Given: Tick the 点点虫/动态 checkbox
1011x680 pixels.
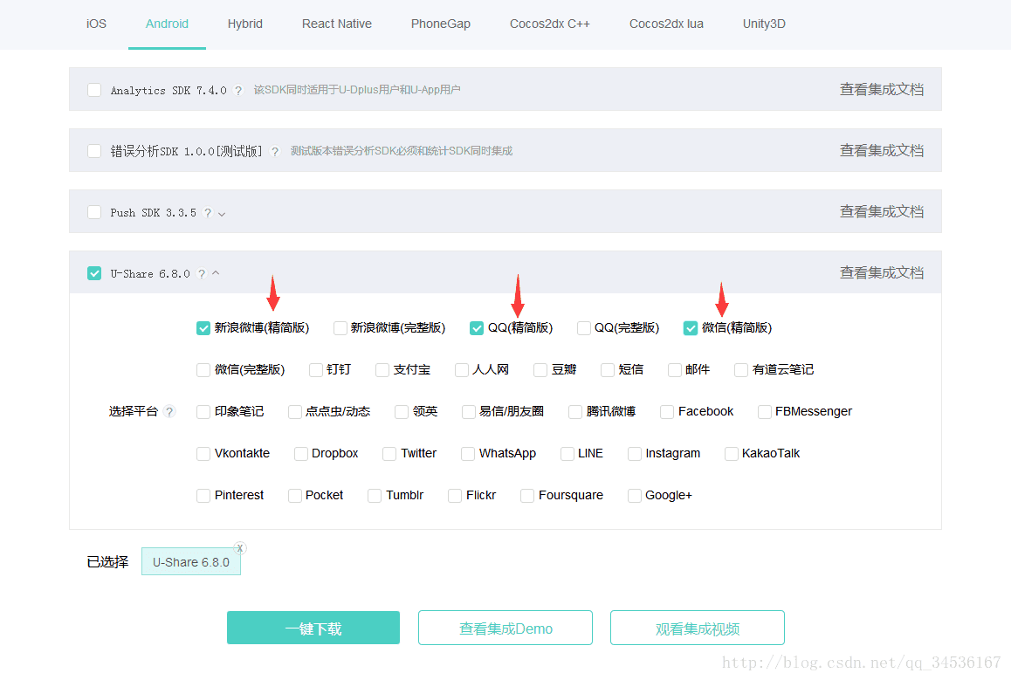Looking at the screenshot, I should pyautogui.click(x=295, y=412).
